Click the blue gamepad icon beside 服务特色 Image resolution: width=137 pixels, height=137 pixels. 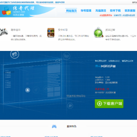point(54,126)
